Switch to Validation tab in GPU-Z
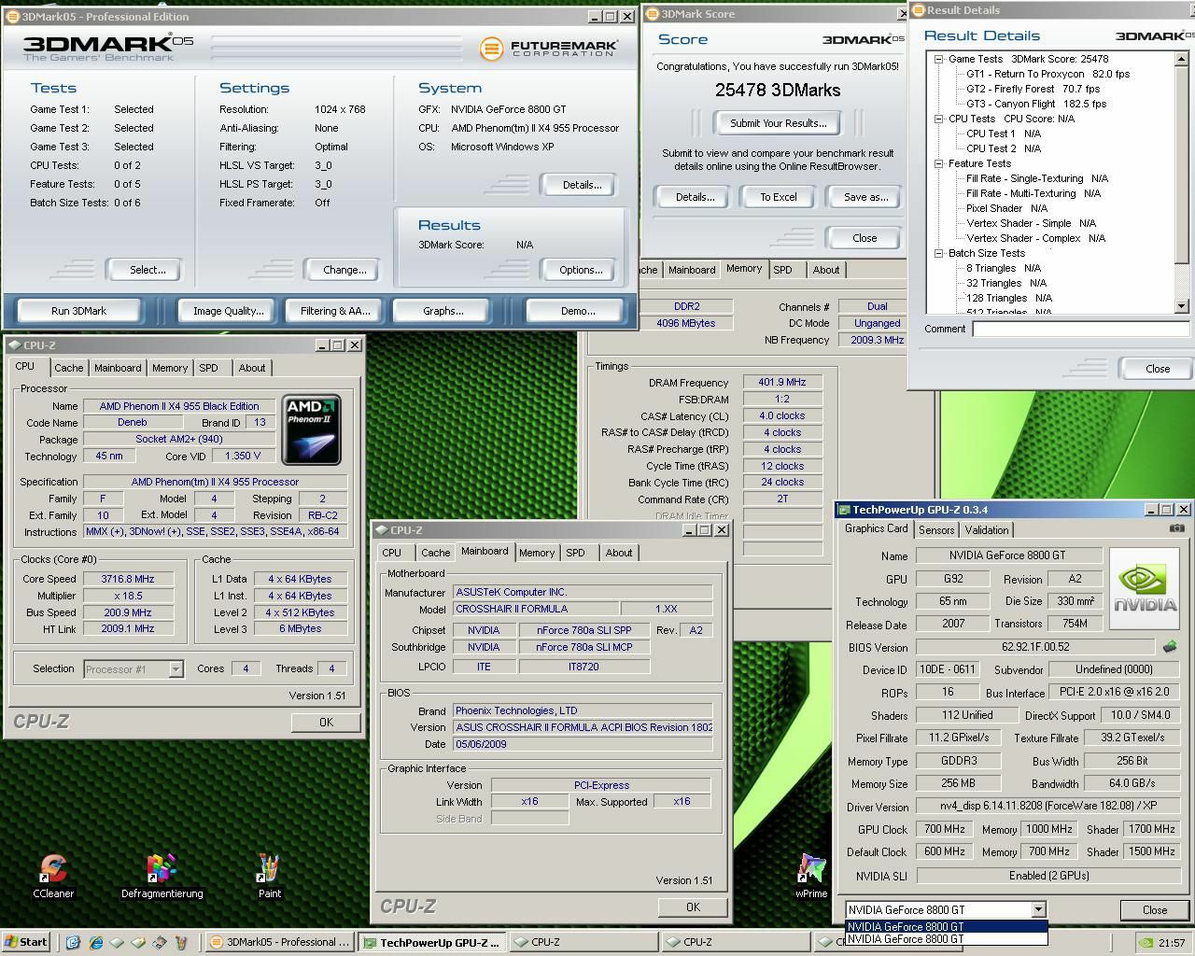This screenshot has height=956, width=1195. pos(987,529)
